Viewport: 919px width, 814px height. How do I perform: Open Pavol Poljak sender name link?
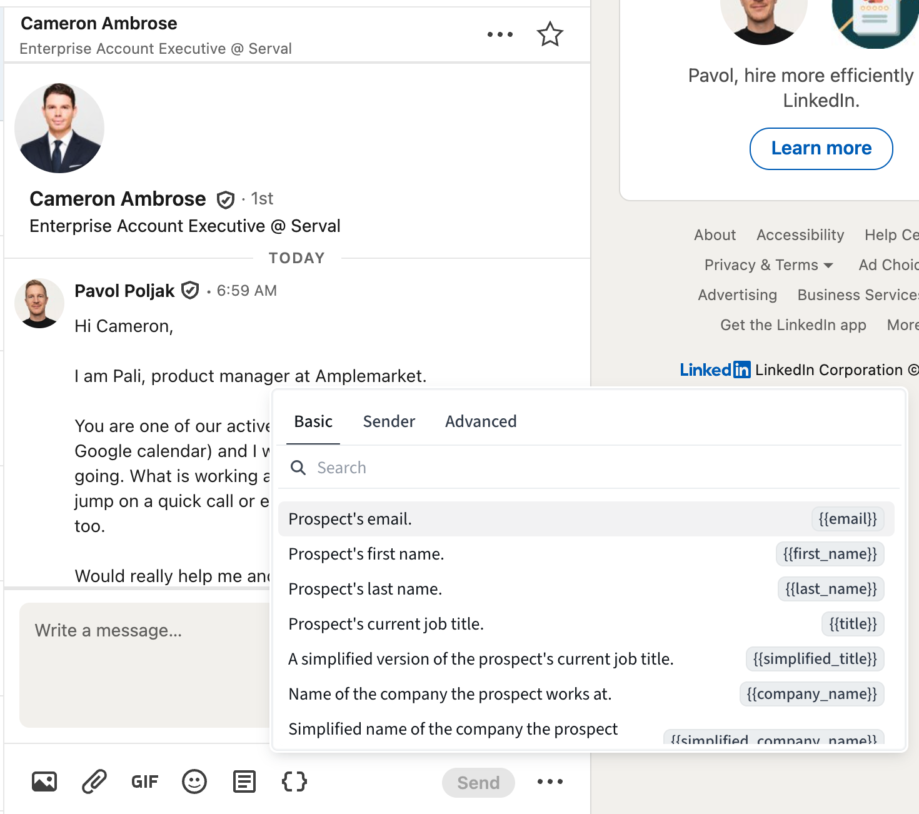[124, 291]
